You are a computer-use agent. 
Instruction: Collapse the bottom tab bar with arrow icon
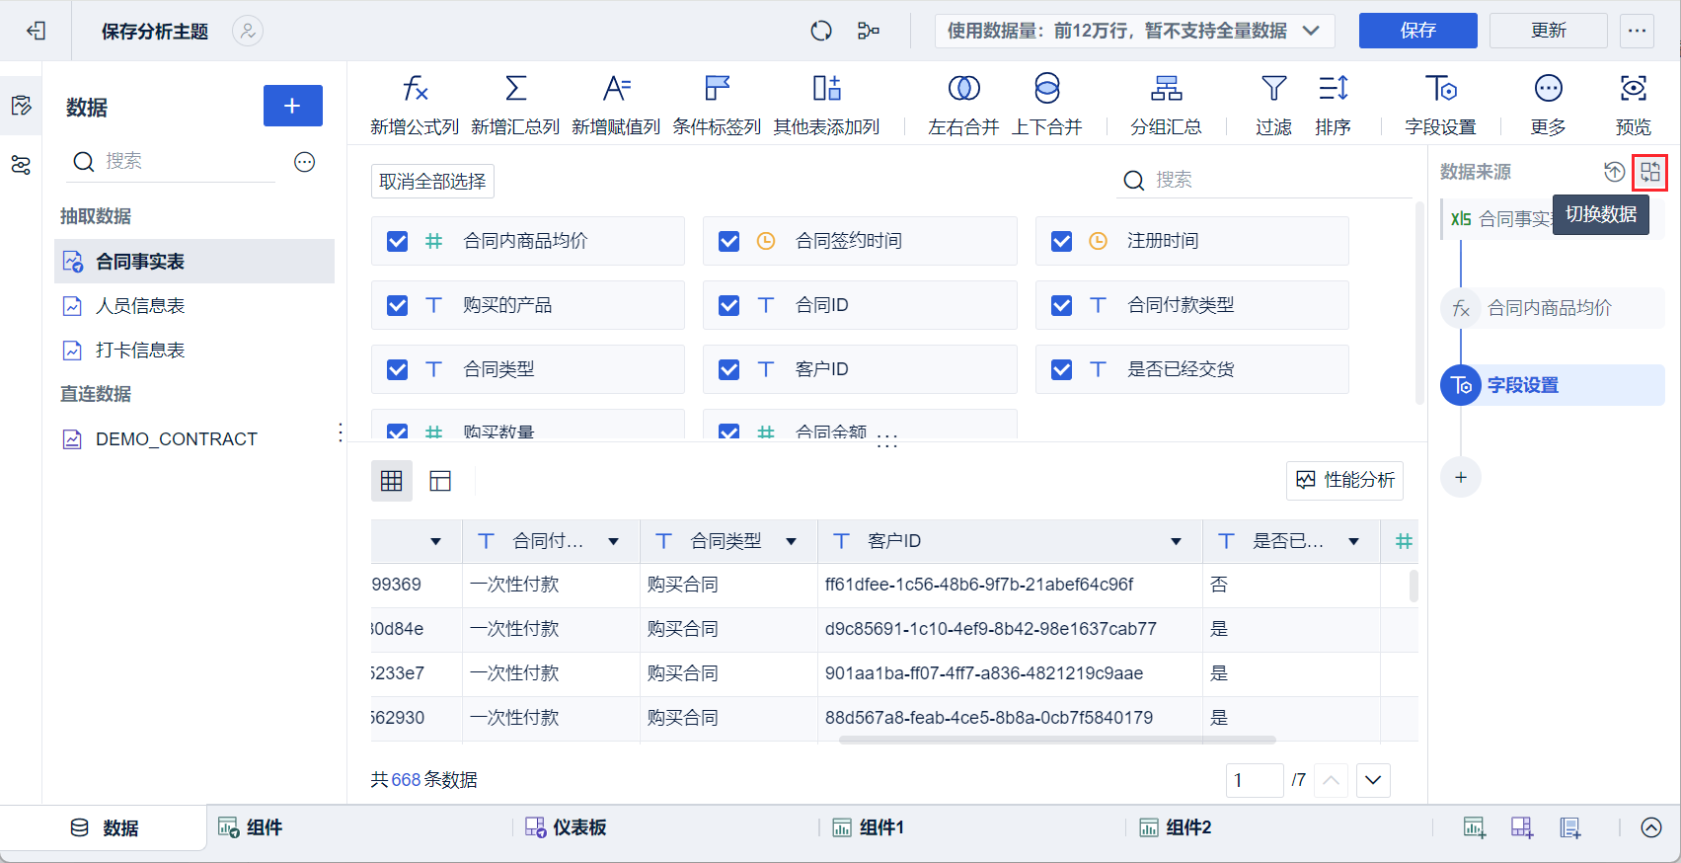pyautogui.click(x=1651, y=827)
